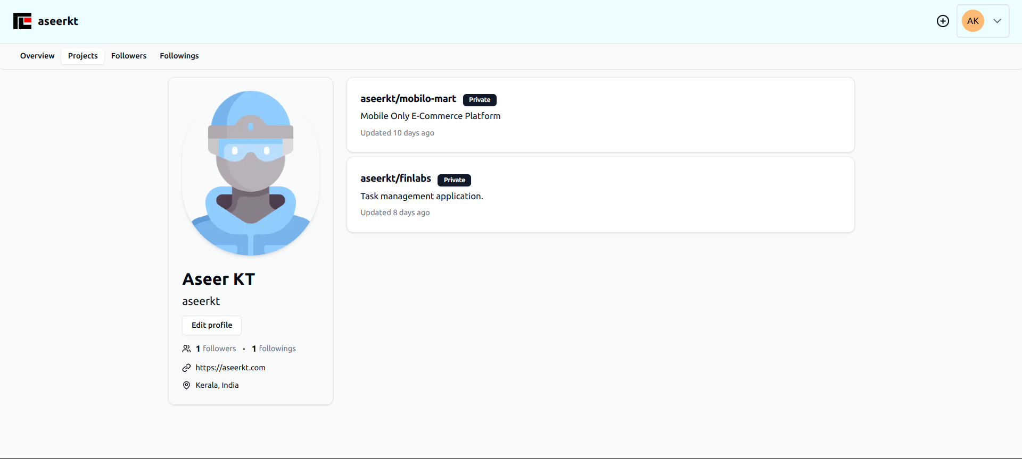Click the aseerkt header title
This screenshot has height=459, width=1022.
point(58,21)
